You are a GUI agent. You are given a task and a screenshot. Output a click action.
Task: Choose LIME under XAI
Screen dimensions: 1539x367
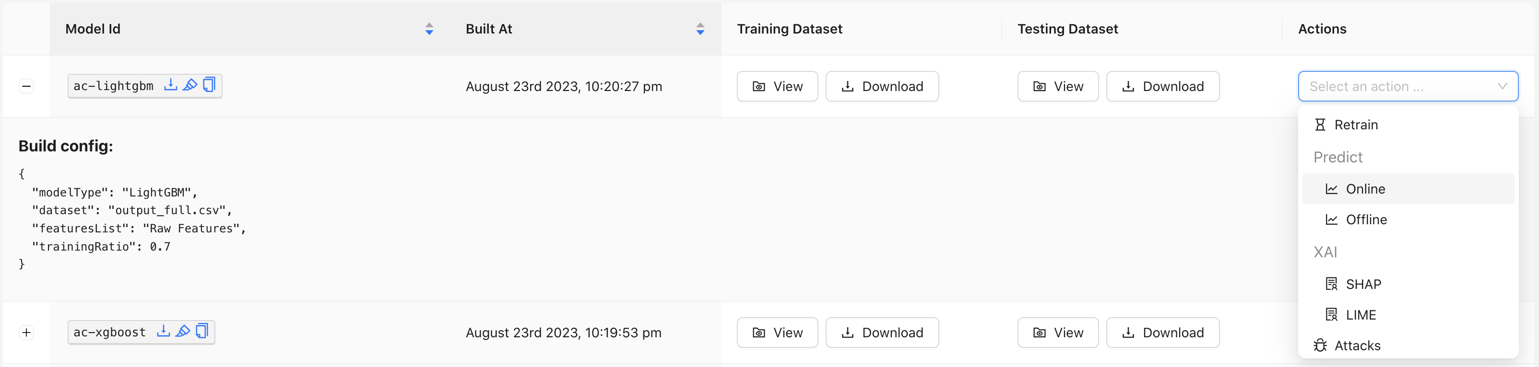1361,315
